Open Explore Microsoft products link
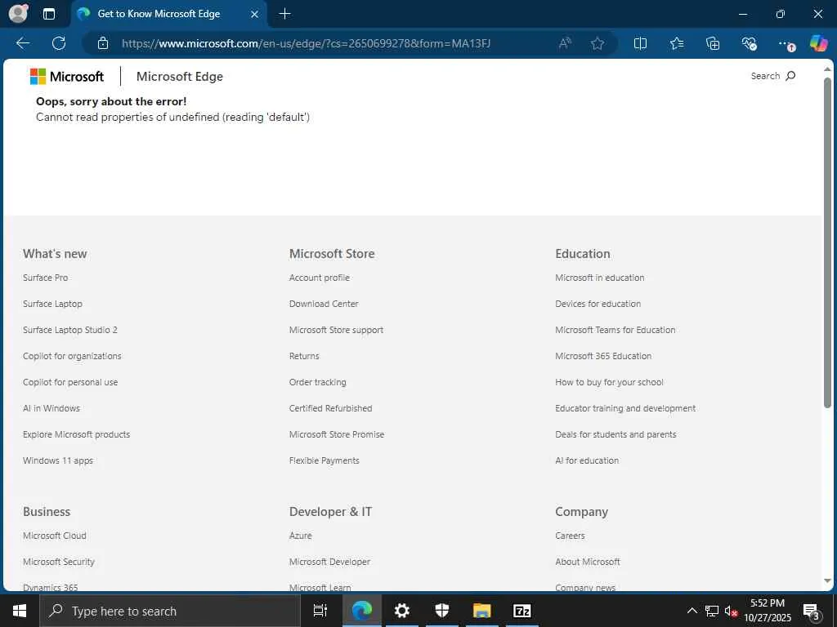Screen dimensions: 837x627 pyautogui.click(x=76, y=434)
